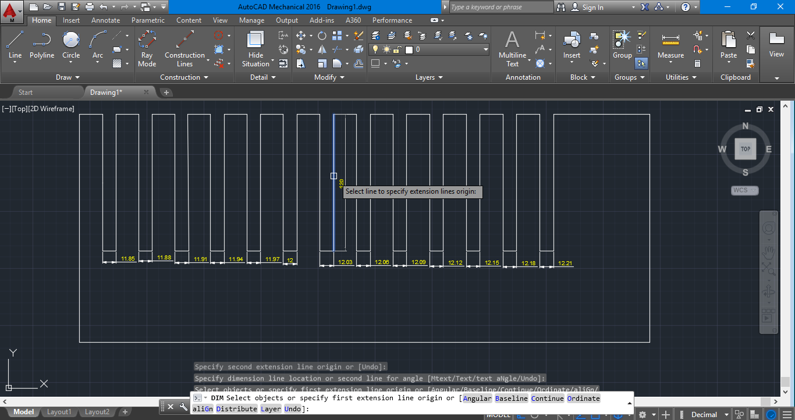Choose the Baseline command option
The width and height of the screenshot is (795, 420).
tap(511, 398)
